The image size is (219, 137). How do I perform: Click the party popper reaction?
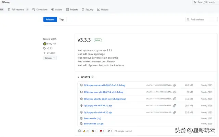94,131
